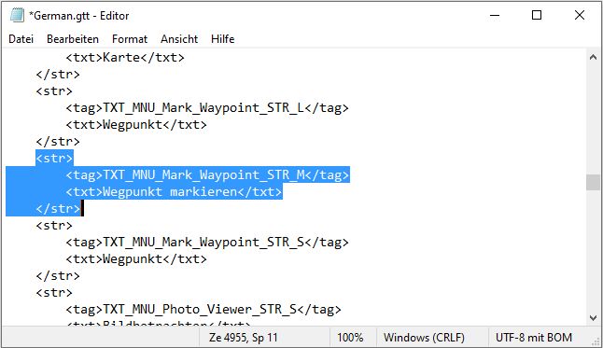Screen dimensions: 603x348
Task: Click the Windows (CRLF) status entry
Action: (x=424, y=338)
